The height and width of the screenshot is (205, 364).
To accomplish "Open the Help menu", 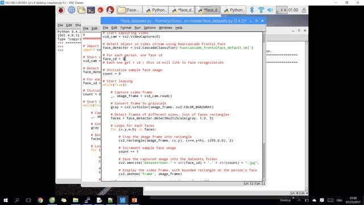I will [179, 28].
